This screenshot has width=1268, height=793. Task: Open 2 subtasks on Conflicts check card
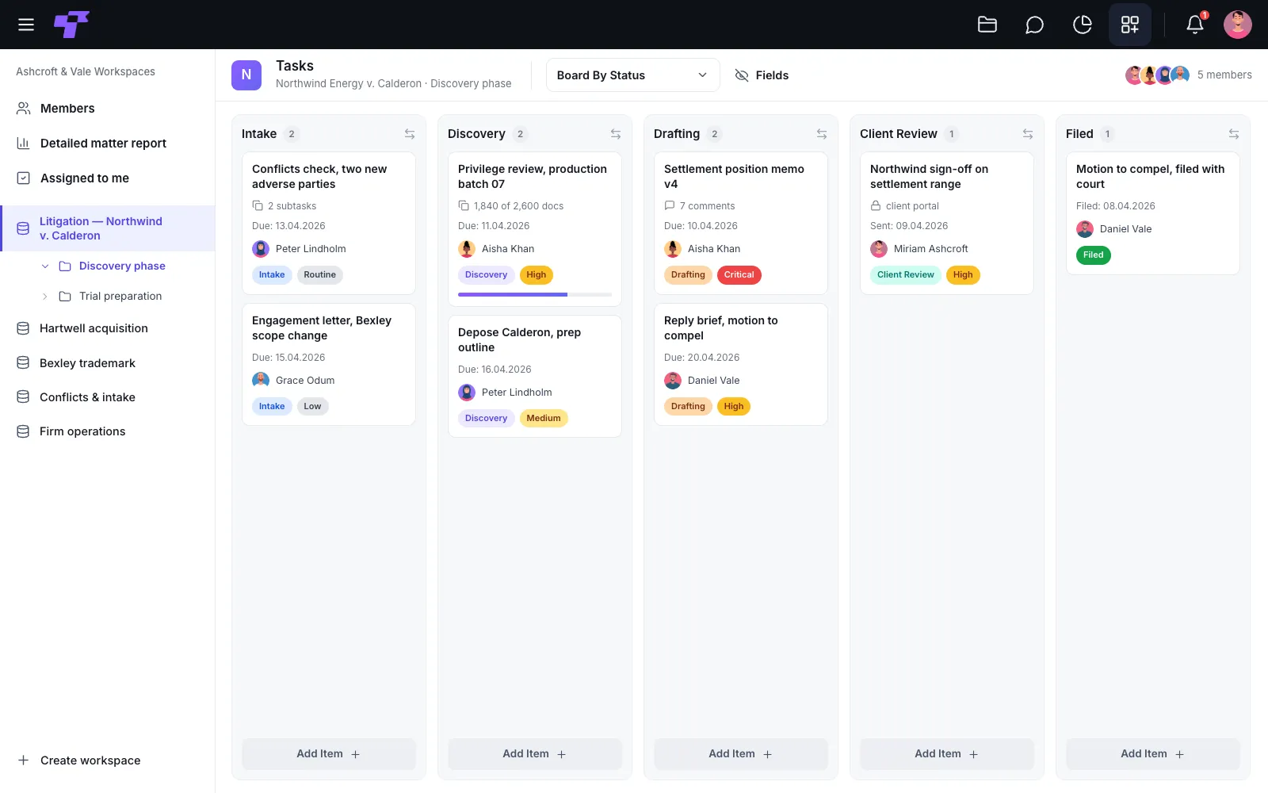coord(285,206)
